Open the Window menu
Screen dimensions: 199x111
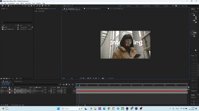click(x=39, y=3)
